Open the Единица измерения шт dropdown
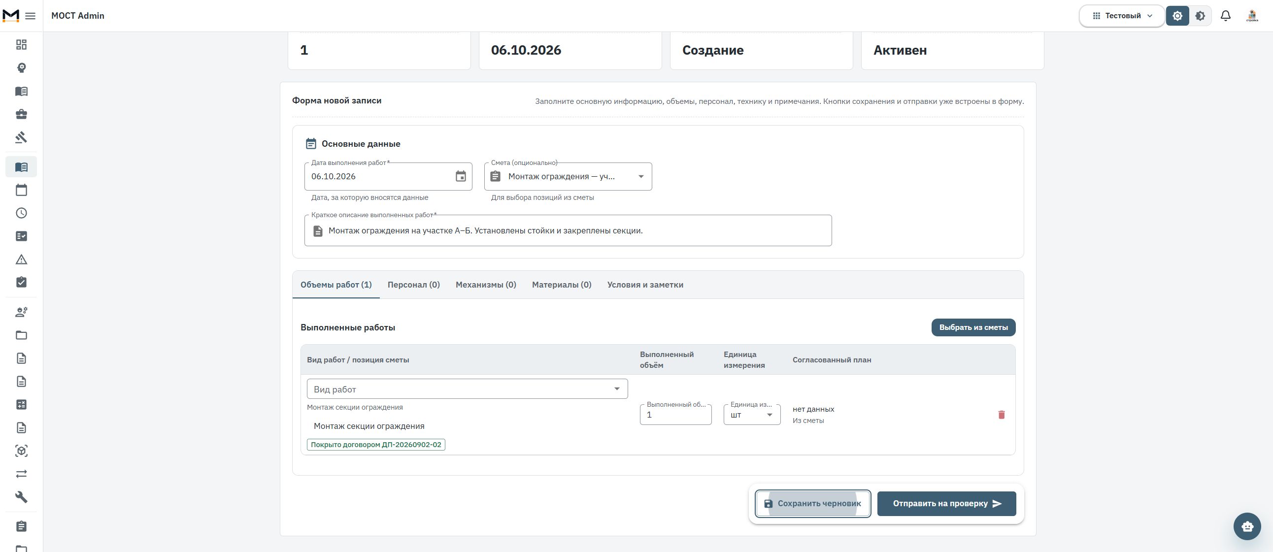Image resolution: width=1273 pixels, height=552 pixels. pos(752,415)
